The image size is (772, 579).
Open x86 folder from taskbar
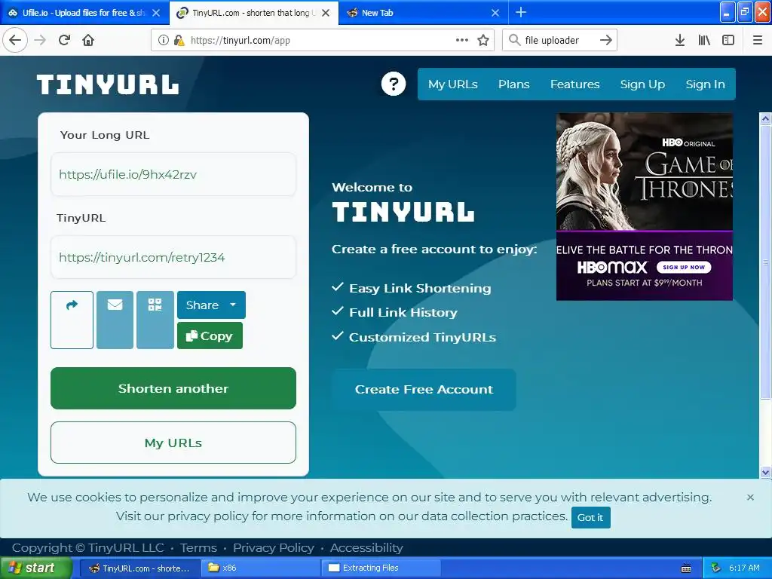[x=260, y=568]
